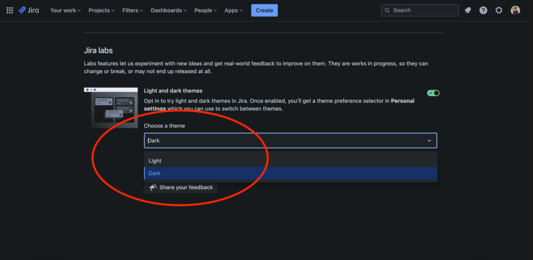Click the Create button
Screen dimensions: 533x260
(264, 10)
